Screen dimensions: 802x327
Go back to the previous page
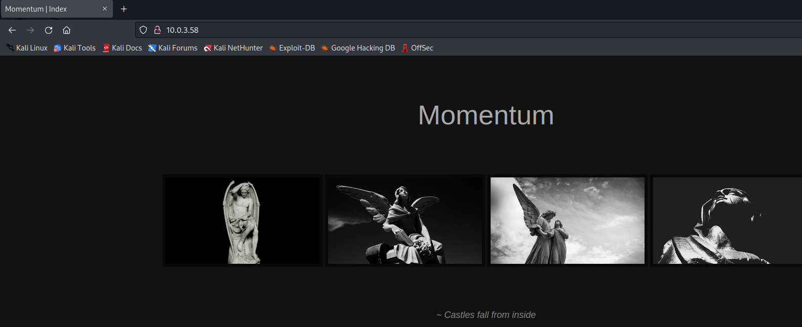[x=12, y=30]
